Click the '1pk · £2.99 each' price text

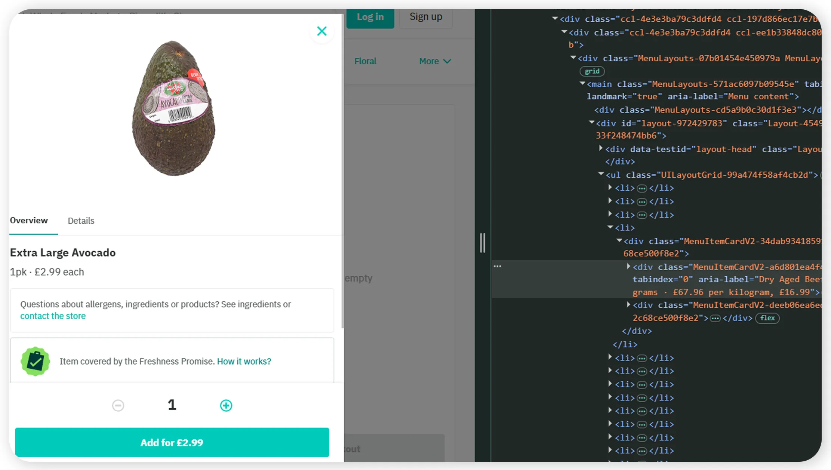point(47,272)
